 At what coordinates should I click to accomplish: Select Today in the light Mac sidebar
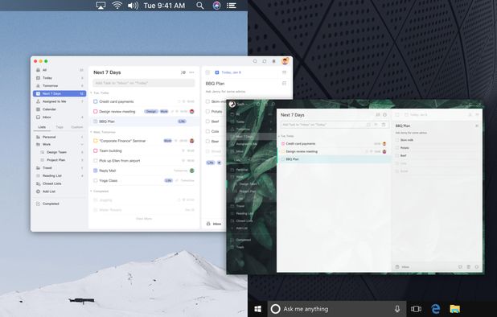[x=60, y=78]
